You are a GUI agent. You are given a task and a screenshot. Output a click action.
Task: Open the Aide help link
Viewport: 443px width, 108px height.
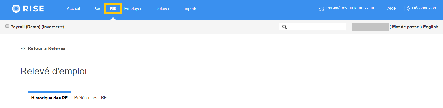[392, 9]
